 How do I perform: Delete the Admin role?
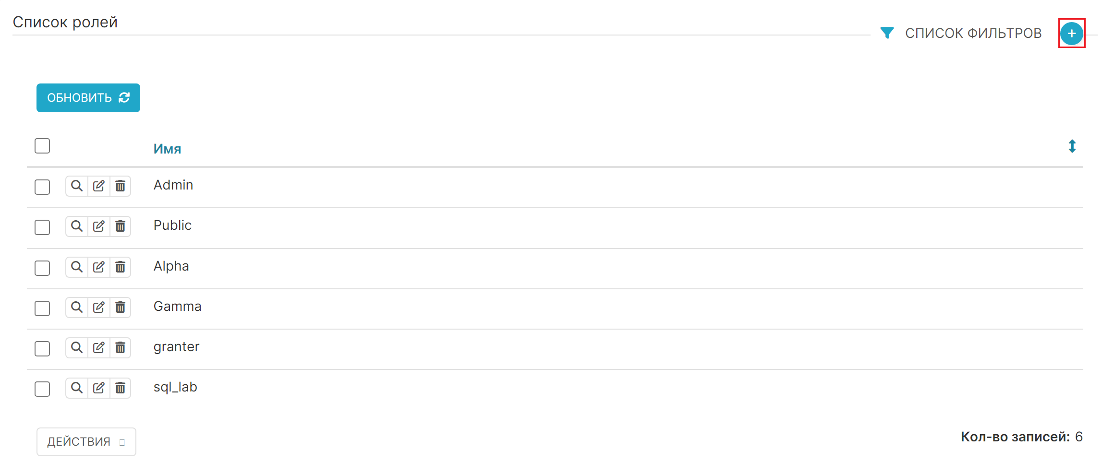[x=121, y=186]
